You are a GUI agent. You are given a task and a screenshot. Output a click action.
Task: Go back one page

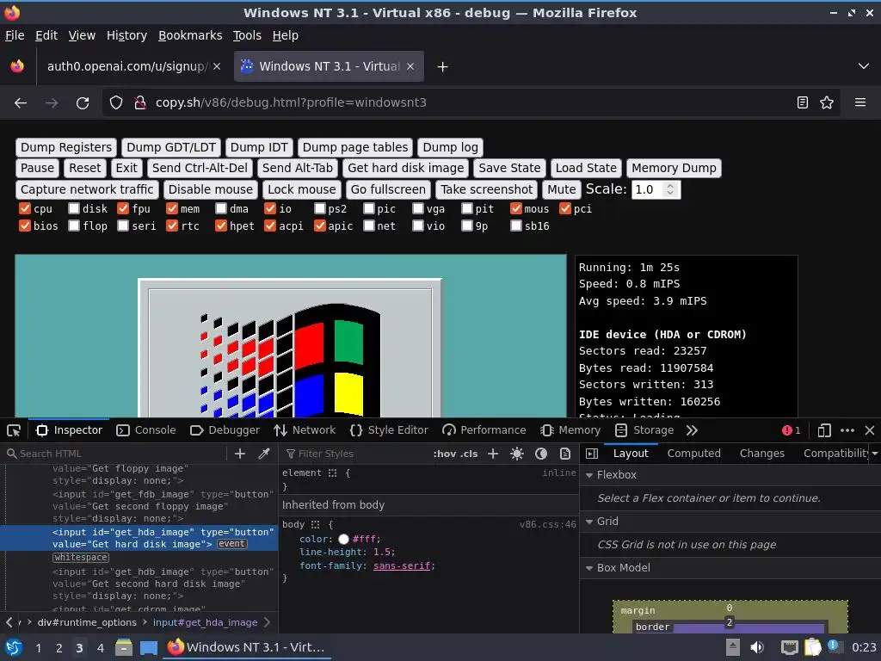tap(21, 103)
